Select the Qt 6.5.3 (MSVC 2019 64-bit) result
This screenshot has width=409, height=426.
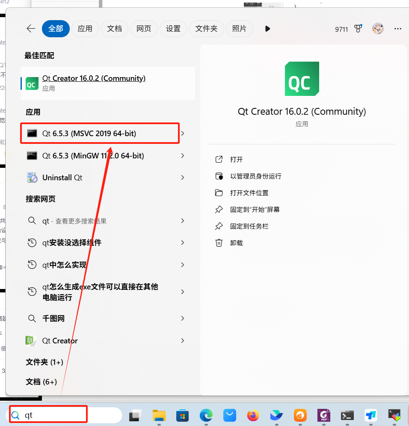(100, 134)
